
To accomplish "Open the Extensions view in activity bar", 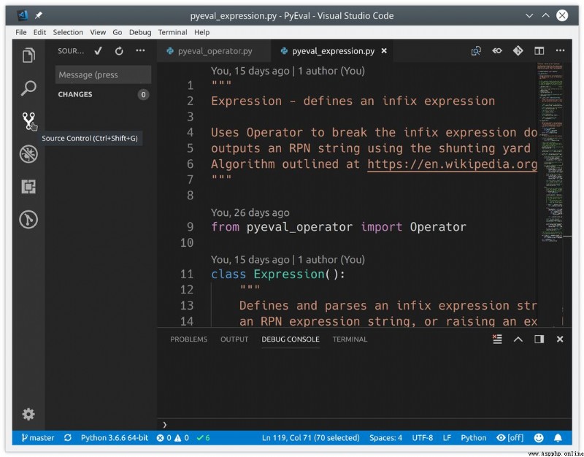I will tap(28, 186).
